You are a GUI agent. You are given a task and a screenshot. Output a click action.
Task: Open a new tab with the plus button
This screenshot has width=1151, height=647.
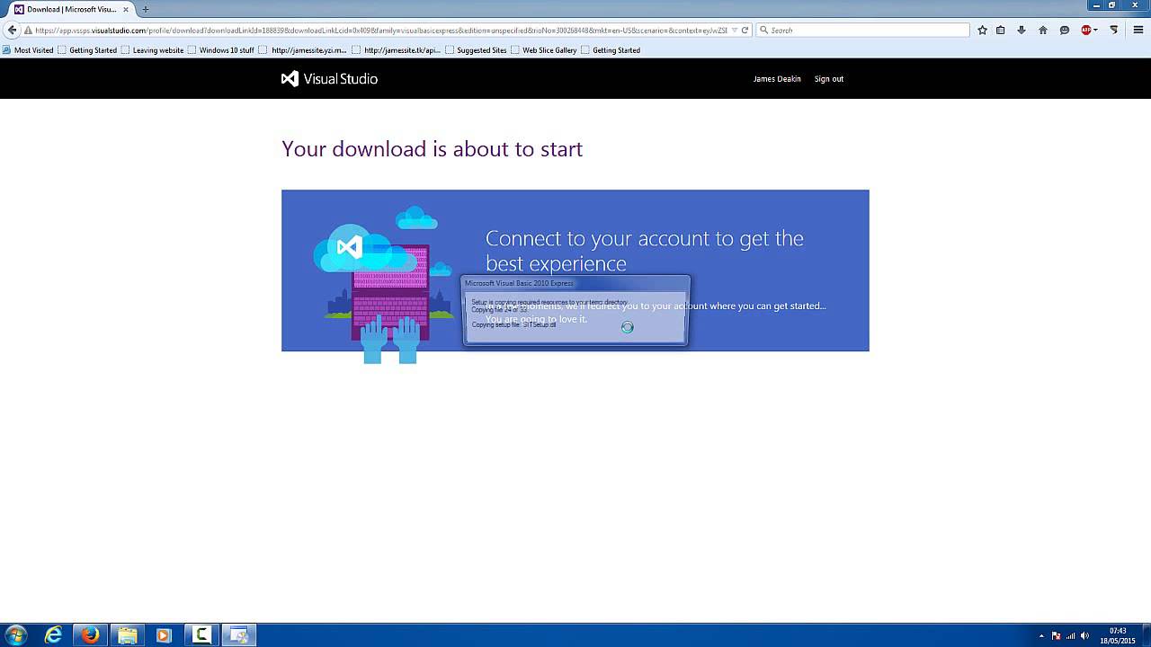coord(146,9)
